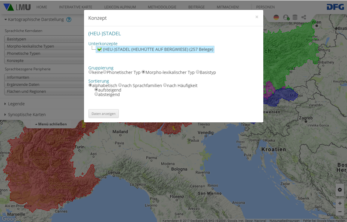Expand the Legende section
The width and height of the screenshot is (347, 222).
tap(16, 104)
